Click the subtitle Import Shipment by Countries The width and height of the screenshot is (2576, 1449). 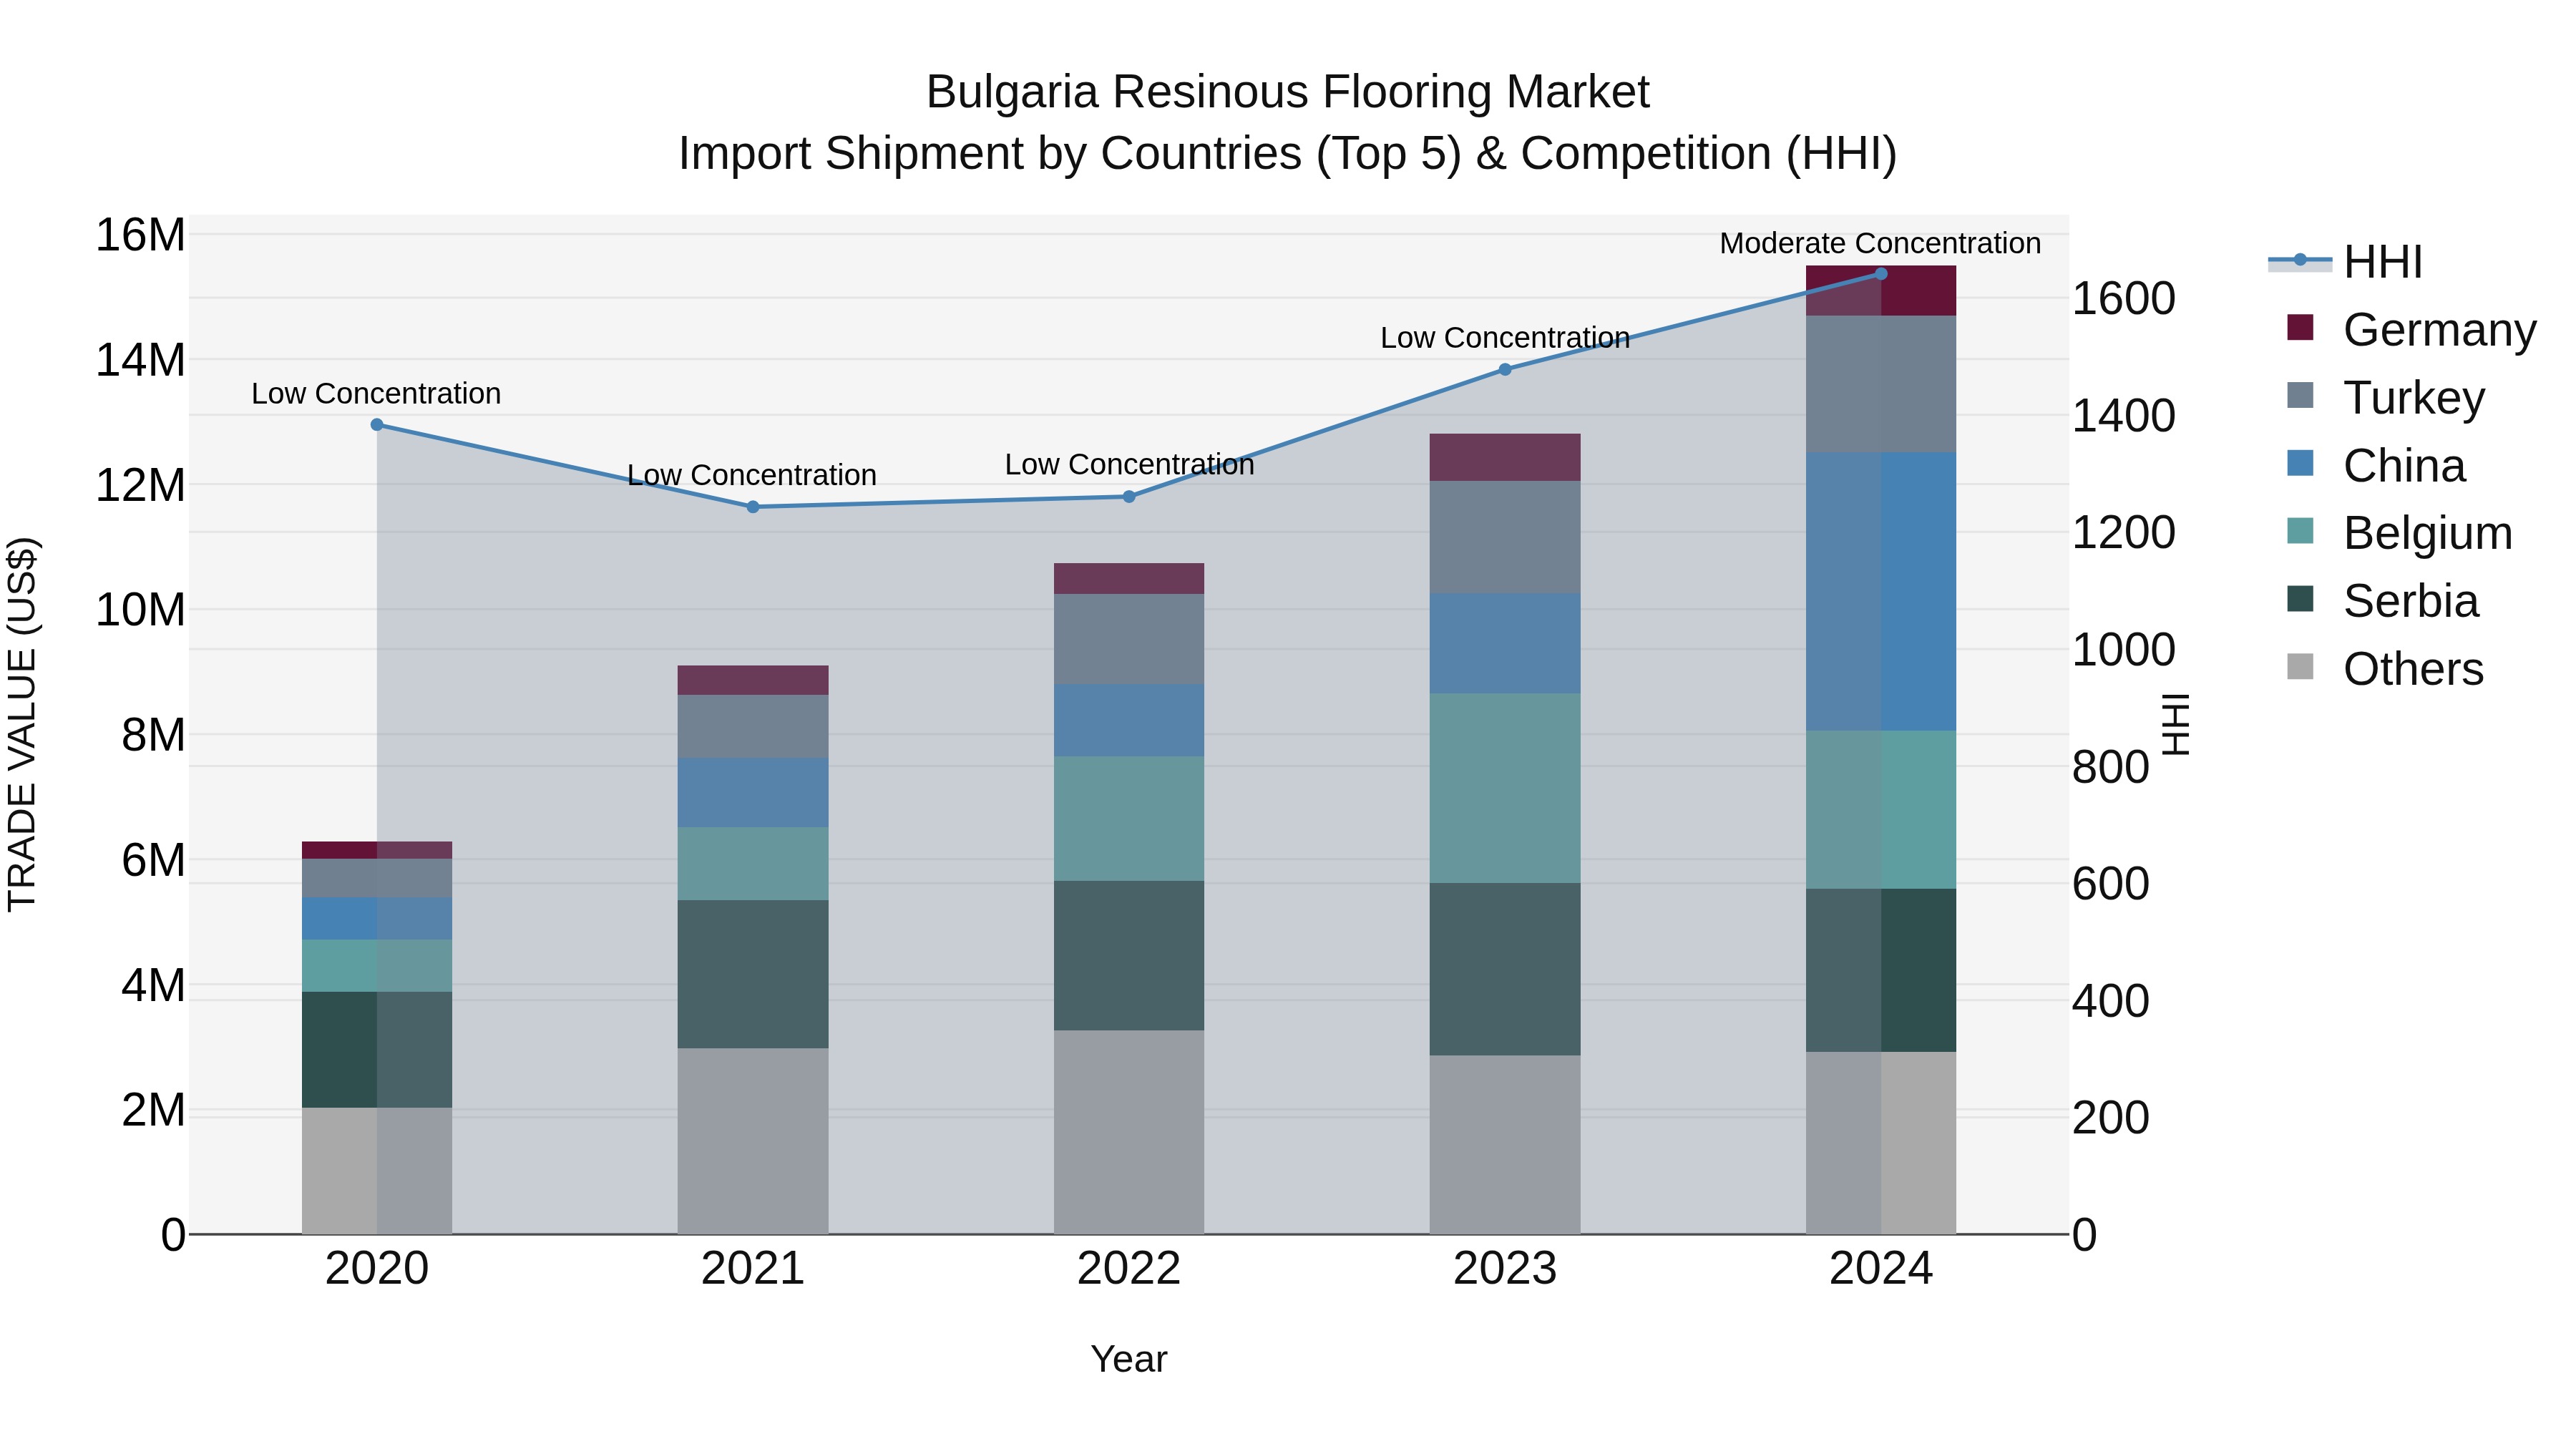click(x=1287, y=154)
